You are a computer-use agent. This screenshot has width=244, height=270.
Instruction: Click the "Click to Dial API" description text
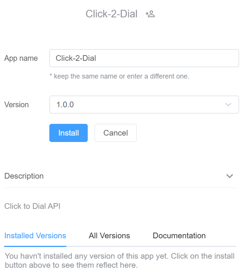coord(32,206)
